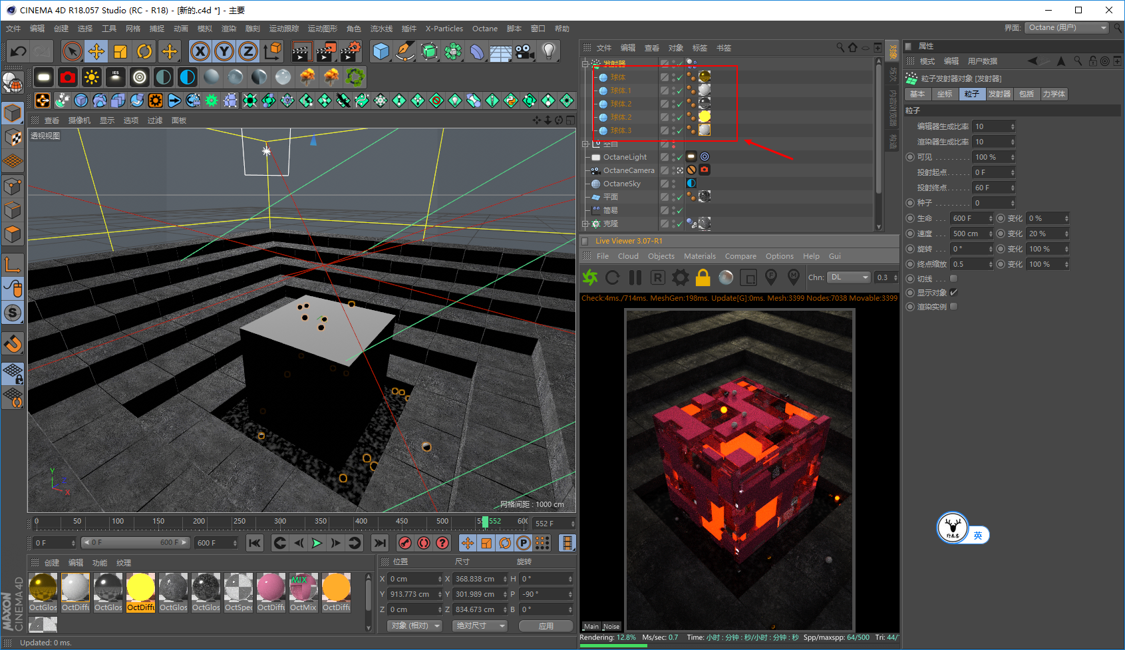Image resolution: width=1125 pixels, height=650 pixels.
Task: Open the 对象 (相对) dropdown
Action: (x=415, y=626)
